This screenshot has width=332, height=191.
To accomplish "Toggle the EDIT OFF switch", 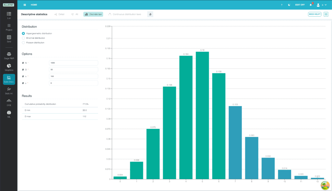I will (x=300, y=5).
